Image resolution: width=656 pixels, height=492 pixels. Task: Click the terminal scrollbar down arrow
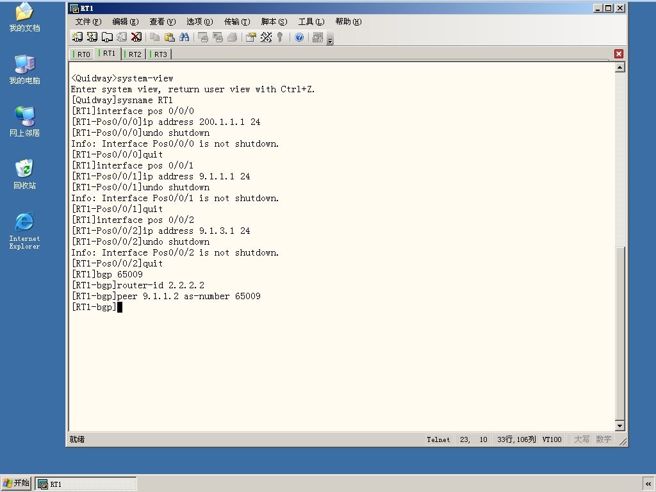pyautogui.click(x=620, y=426)
